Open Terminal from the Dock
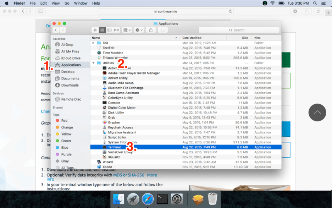Screen dimensions: 332x208 (x=162, y=199)
